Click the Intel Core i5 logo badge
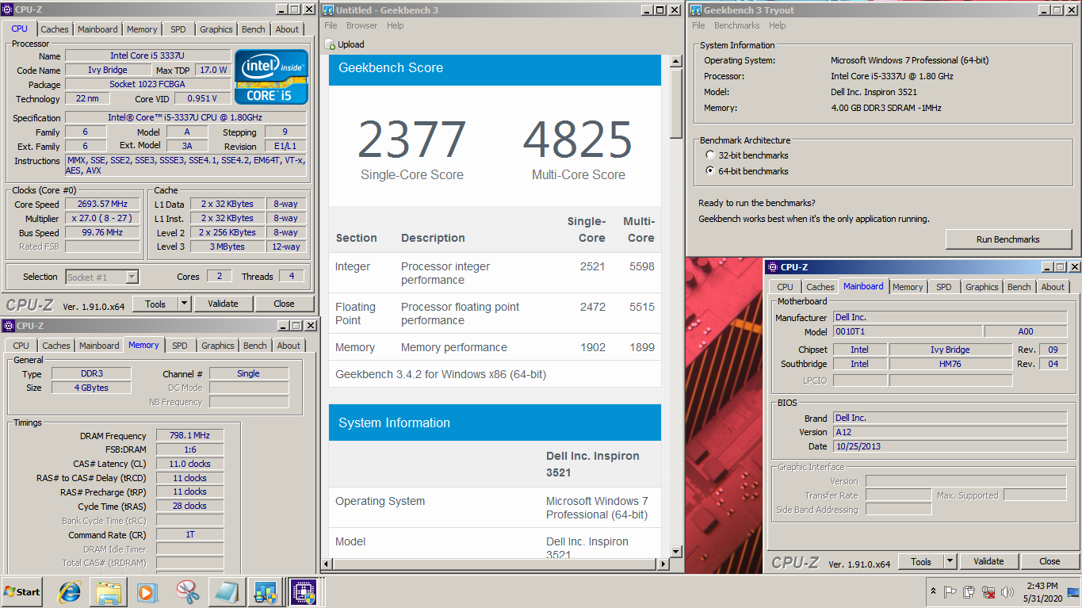This screenshot has height=608, width=1082. click(270, 77)
